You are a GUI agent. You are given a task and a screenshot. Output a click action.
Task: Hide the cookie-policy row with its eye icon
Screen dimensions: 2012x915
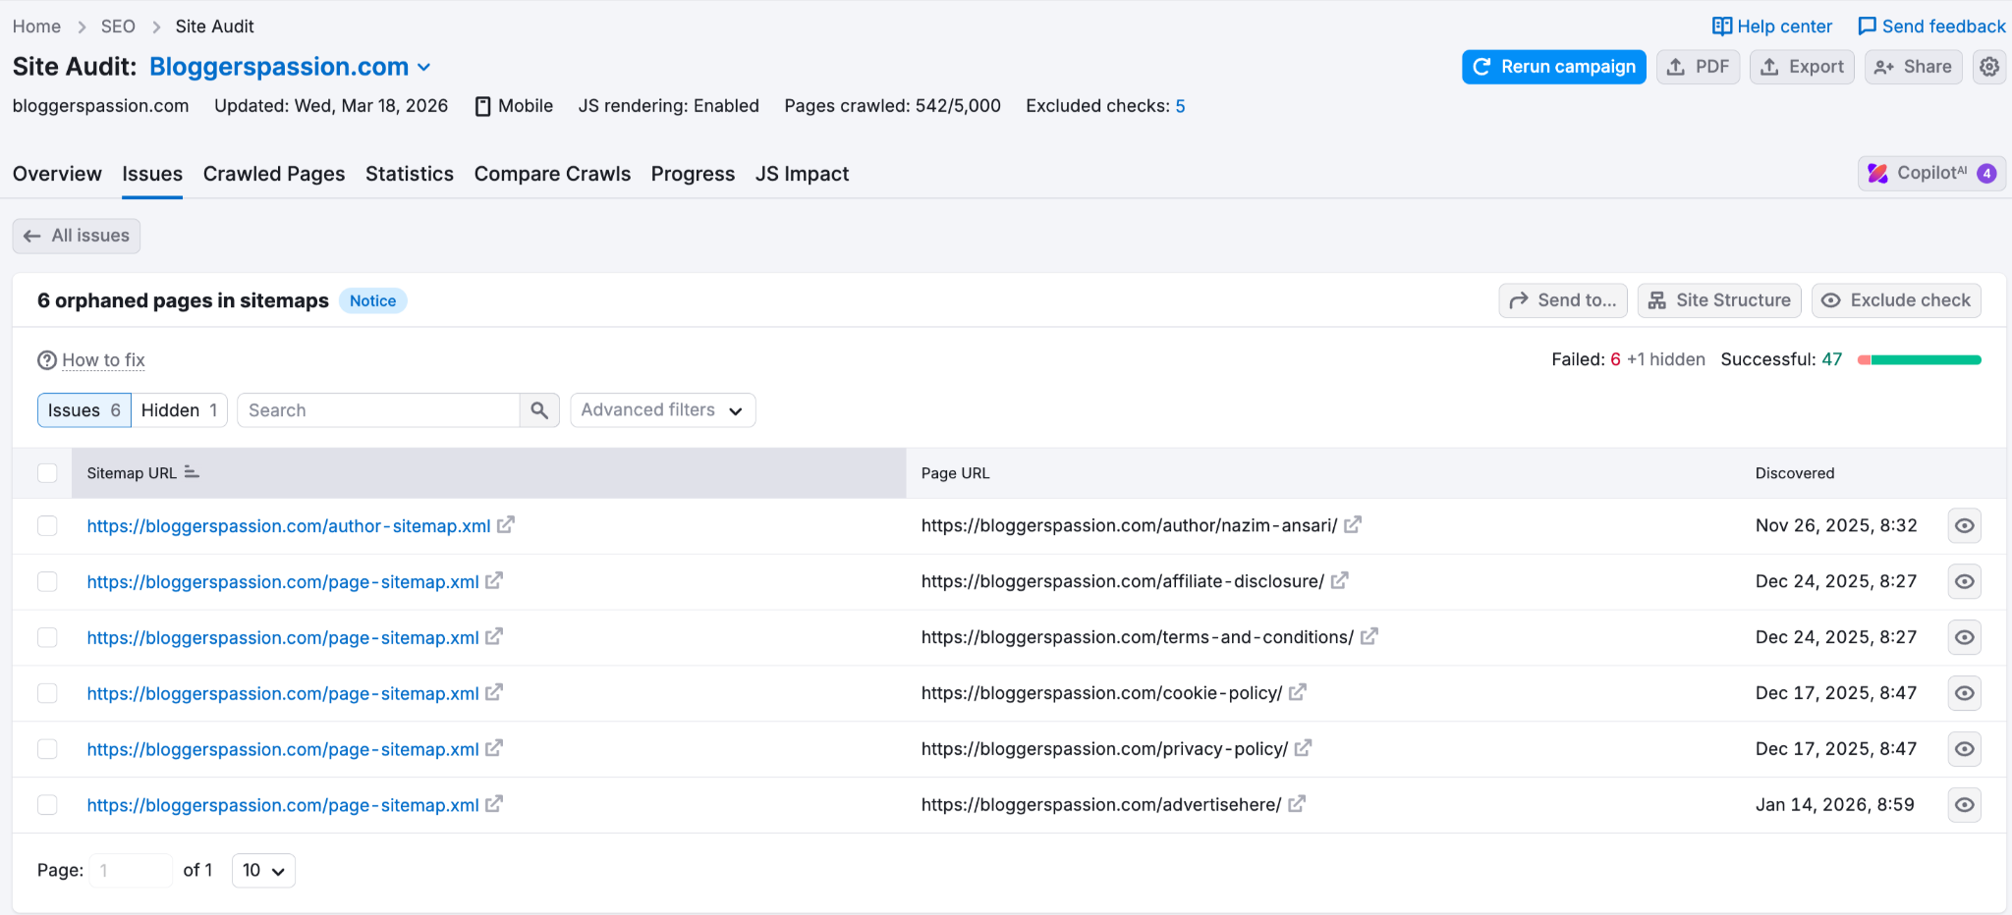pos(1964,693)
